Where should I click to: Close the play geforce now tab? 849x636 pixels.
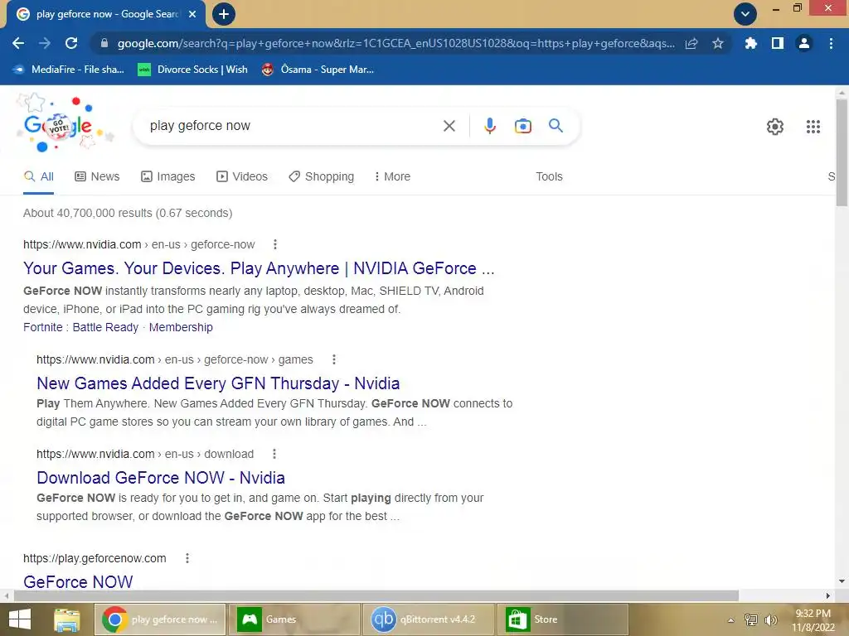[192, 14]
